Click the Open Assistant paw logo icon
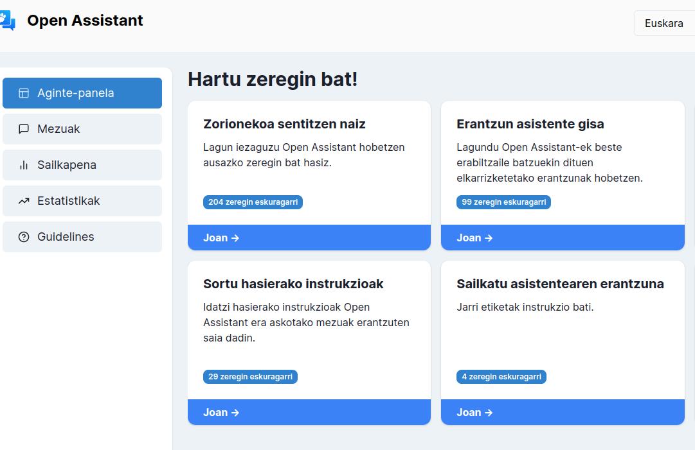The height and width of the screenshot is (450, 695). click(x=7, y=21)
